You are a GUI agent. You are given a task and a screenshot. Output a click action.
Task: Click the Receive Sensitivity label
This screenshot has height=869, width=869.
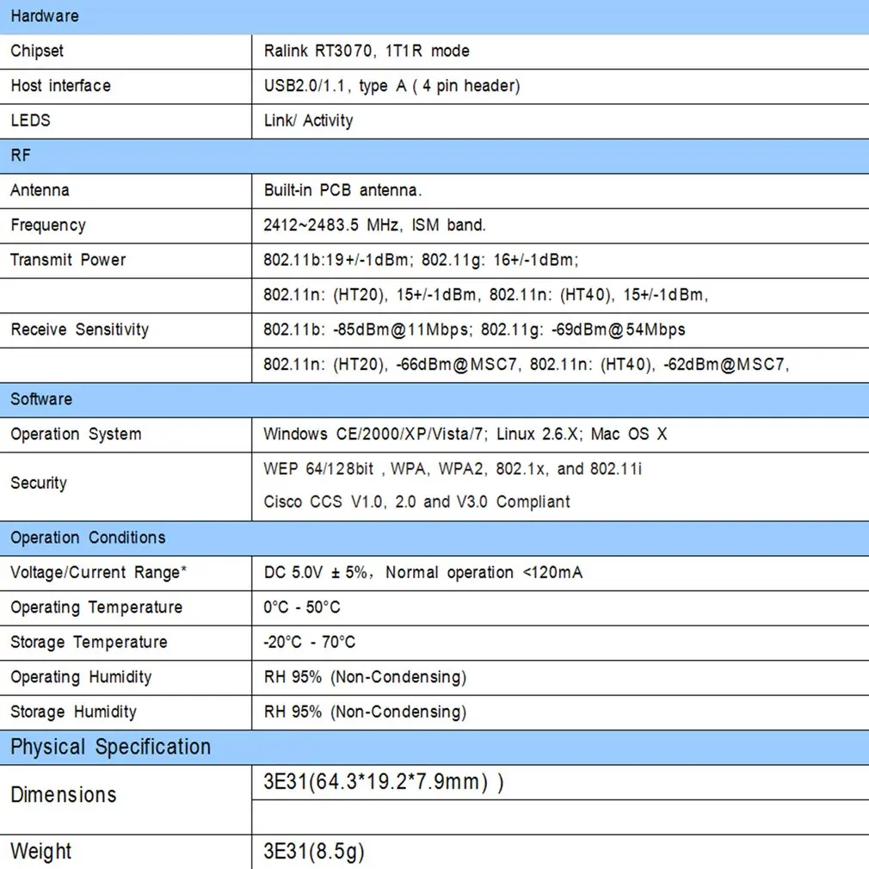[80, 330]
